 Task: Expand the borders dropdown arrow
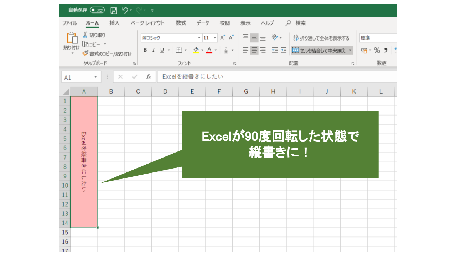(x=186, y=50)
